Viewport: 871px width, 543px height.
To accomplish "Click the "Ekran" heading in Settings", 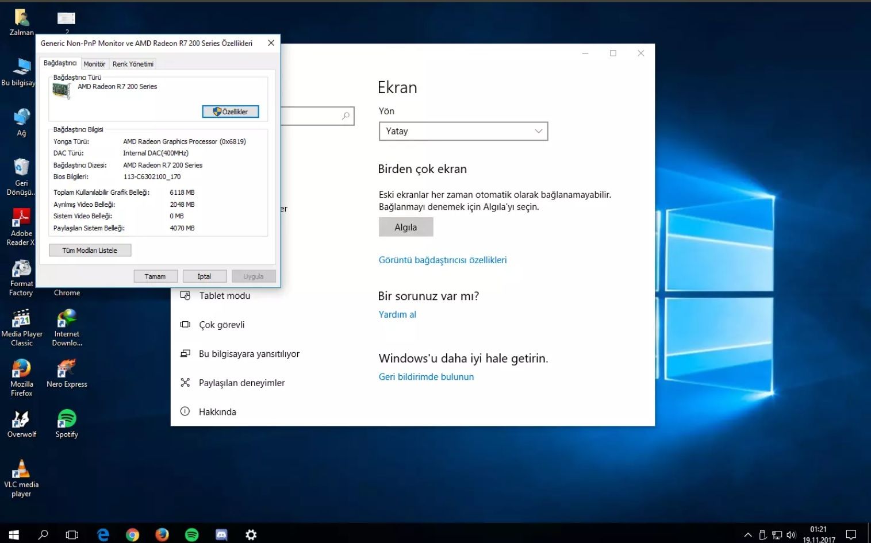I will (x=397, y=87).
